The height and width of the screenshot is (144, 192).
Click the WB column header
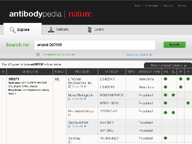pos(166,72)
